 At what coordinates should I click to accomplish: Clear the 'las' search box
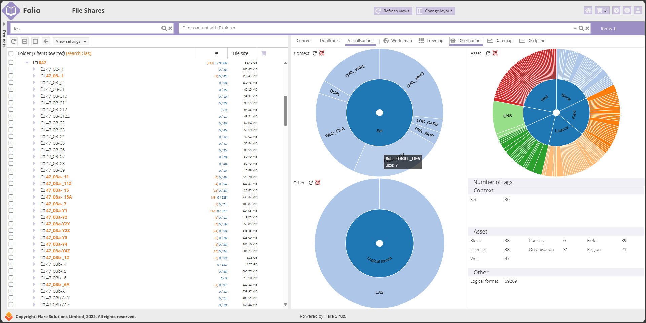(170, 29)
